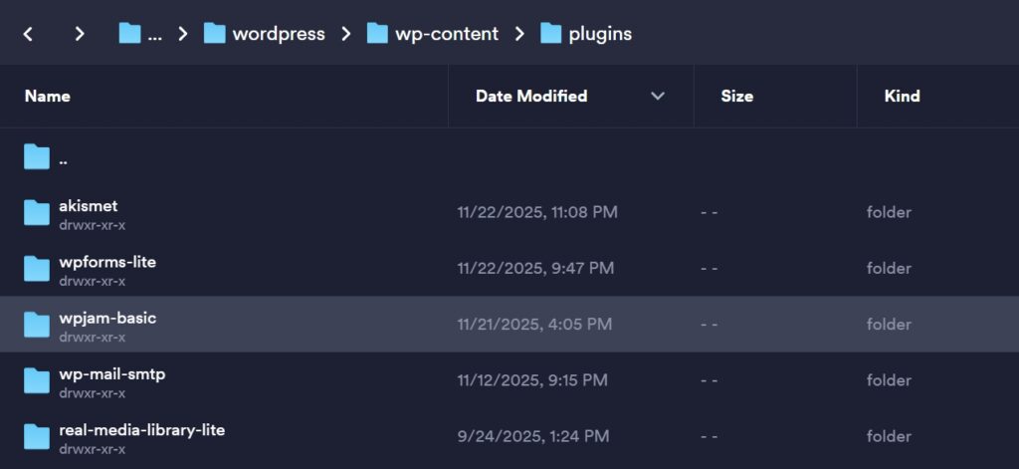The image size is (1019, 469).
Task: Select plugins in the breadcrumb path
Action: (599, 34)
